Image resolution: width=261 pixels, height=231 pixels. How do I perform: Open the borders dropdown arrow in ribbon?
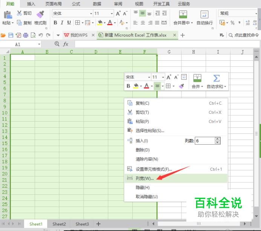[x=82, y=23]
